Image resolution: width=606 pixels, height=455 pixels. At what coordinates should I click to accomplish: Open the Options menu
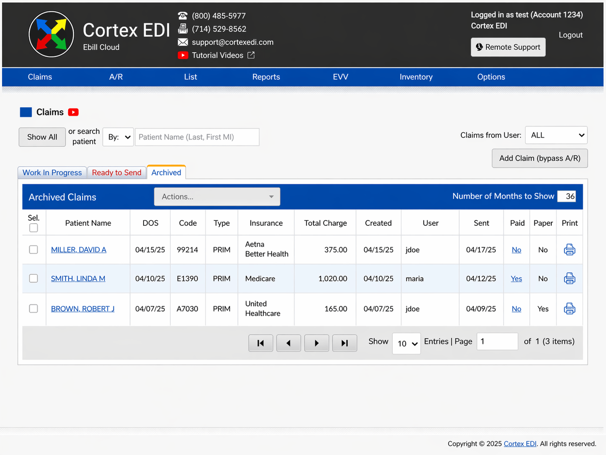click(x=491, y=77)
